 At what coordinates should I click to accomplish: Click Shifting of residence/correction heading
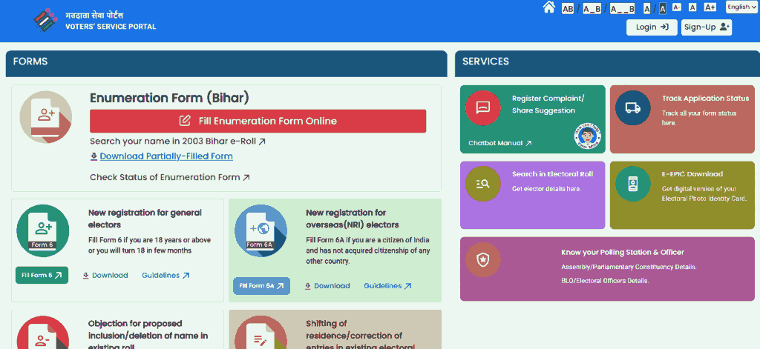click(361, 335)
